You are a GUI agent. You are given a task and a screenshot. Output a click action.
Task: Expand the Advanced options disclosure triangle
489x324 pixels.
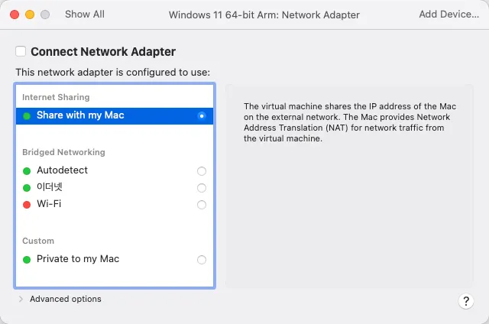pos(21,300)
